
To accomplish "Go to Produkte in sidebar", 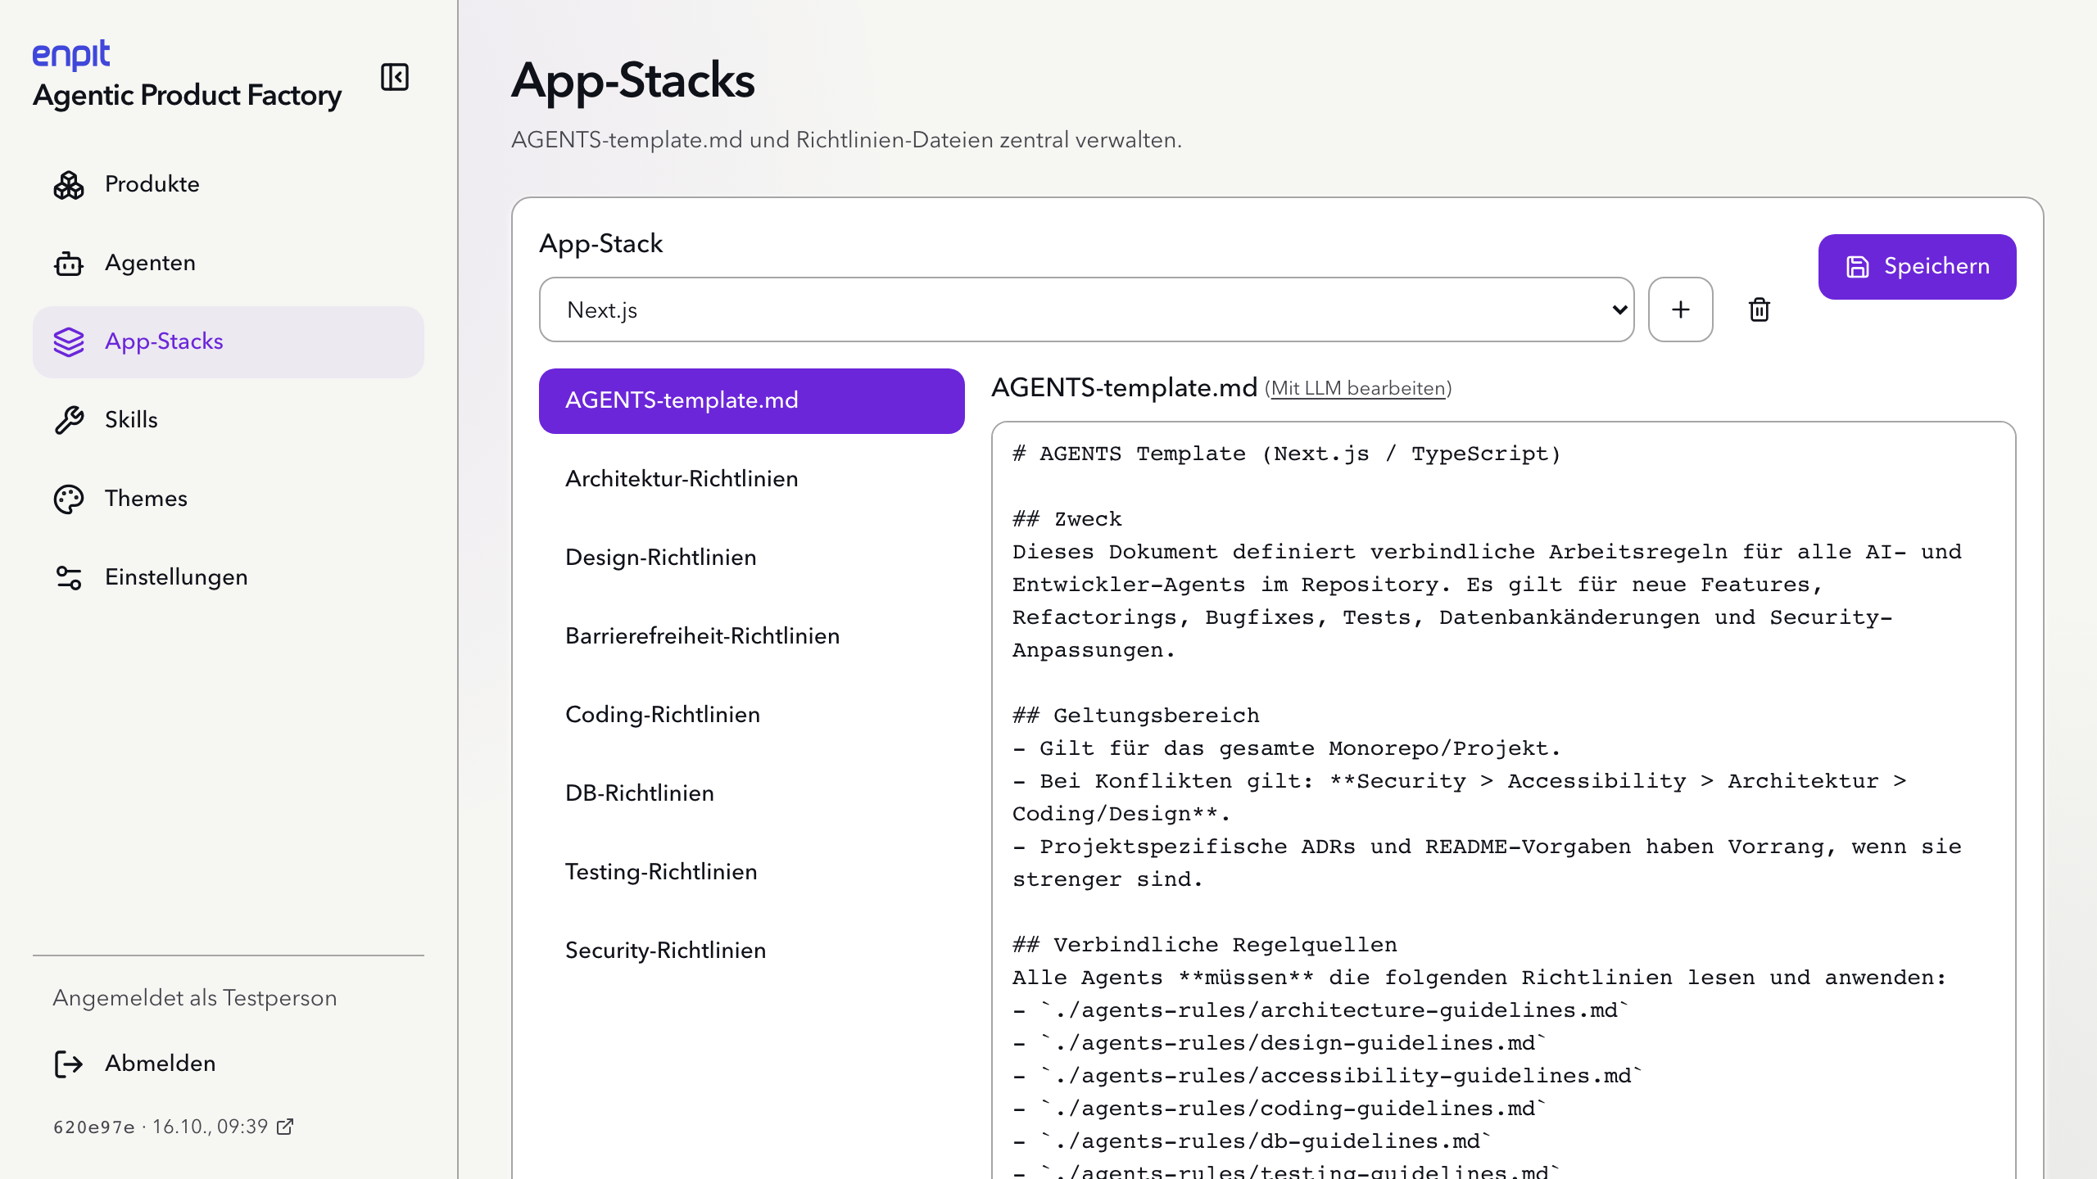I will (229, 184).
